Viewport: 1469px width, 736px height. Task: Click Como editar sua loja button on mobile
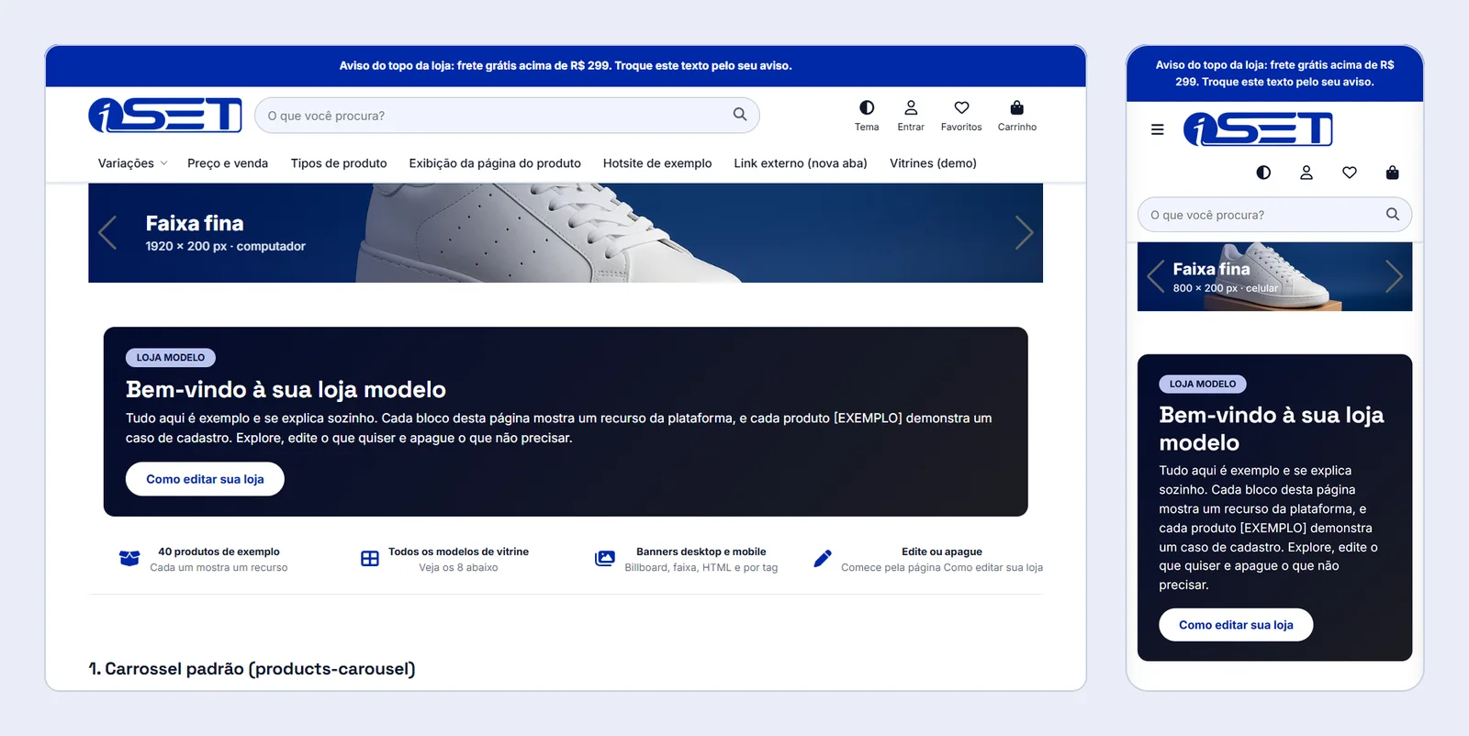[1236, 625]
